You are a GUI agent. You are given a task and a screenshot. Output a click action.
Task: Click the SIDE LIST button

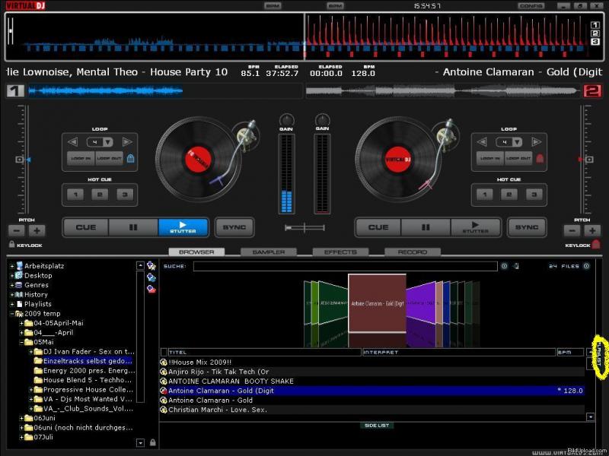(x=377, y=426)
